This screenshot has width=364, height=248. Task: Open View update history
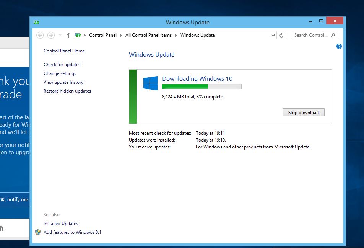pyautogui.click(x=63, y=82)
